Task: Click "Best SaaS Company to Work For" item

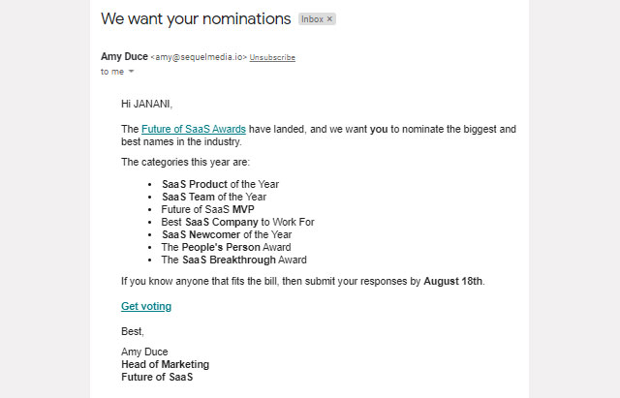Action: 237,222
